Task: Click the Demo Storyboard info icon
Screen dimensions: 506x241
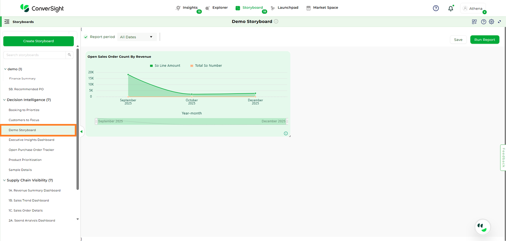Action: coord(276,21)
